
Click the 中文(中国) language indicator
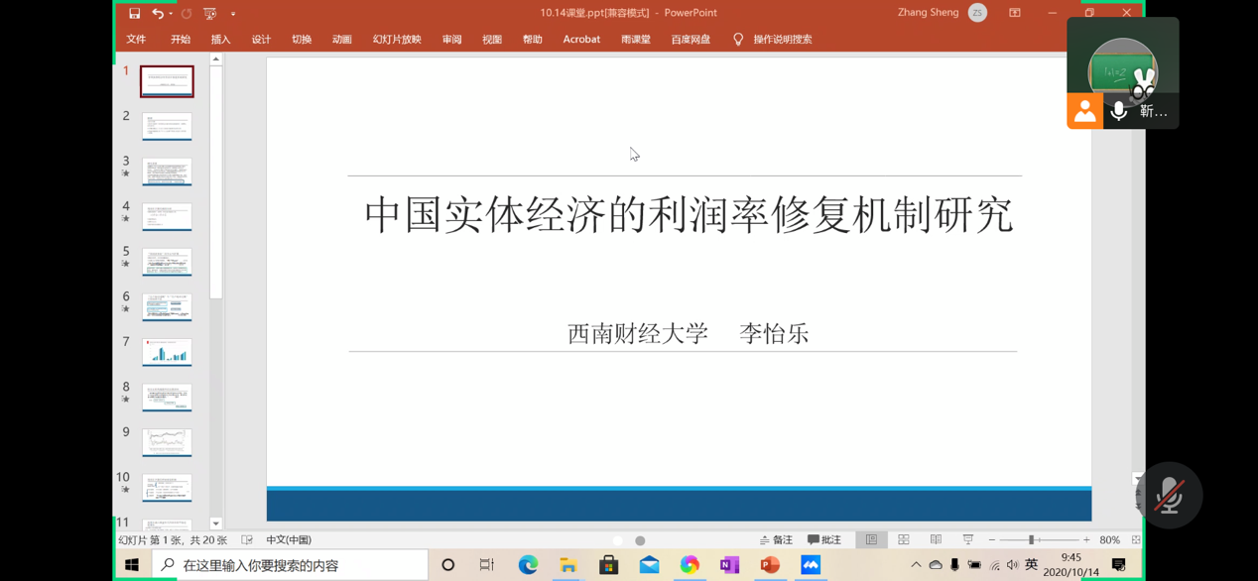289,540
